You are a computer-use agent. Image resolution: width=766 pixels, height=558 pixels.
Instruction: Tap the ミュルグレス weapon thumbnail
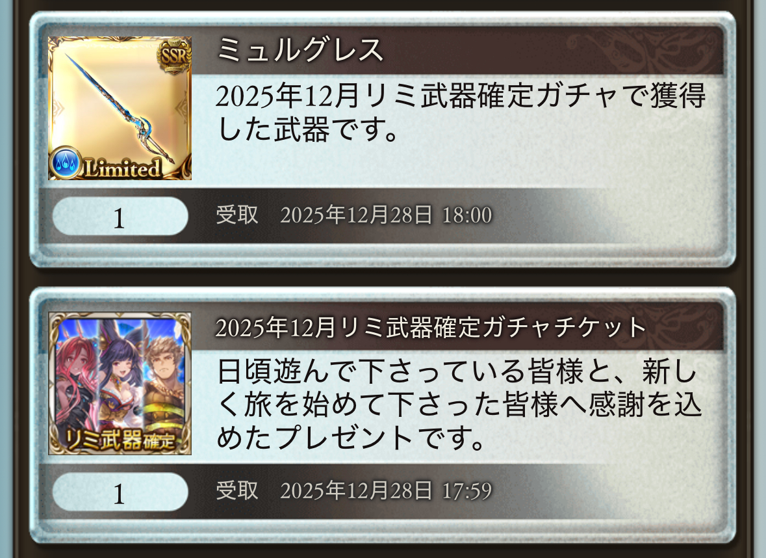click(120, 108)
